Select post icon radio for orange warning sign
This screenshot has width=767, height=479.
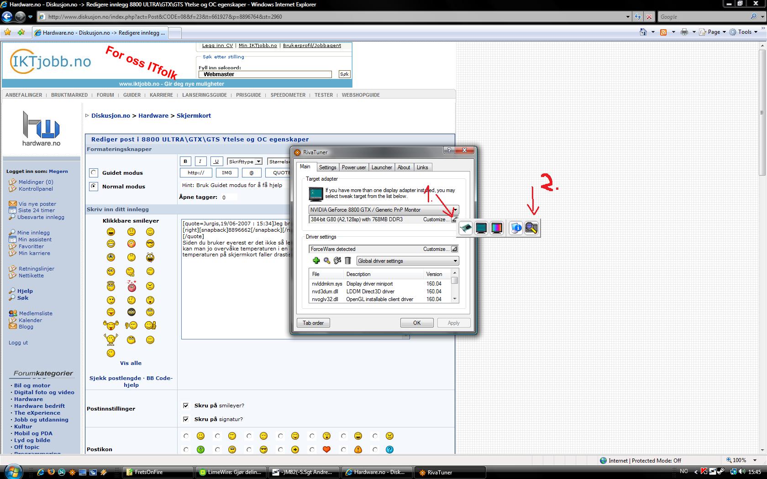point(343,449)
